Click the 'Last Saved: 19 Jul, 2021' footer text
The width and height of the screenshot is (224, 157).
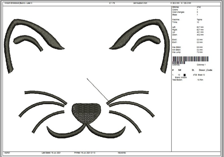pos(51,153)
